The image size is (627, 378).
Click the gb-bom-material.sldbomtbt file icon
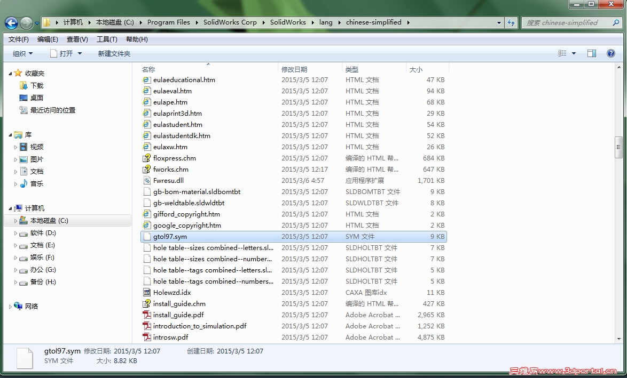tap(147, 191)
